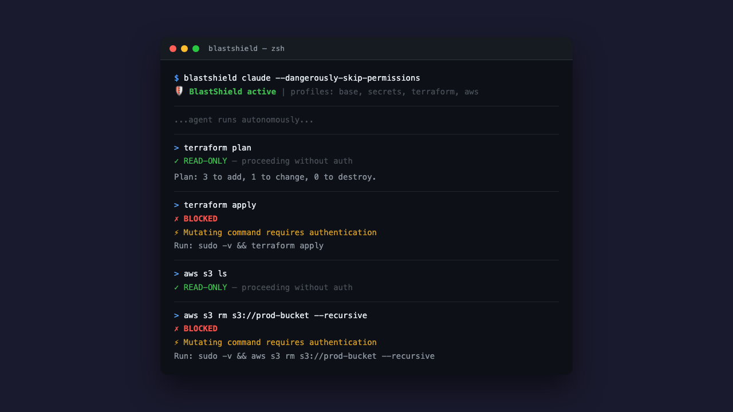Image resolution: width=733 pixels, height=412 pixels.
Task: Click the "BlastShield active" status text
Action: point(232,92)
